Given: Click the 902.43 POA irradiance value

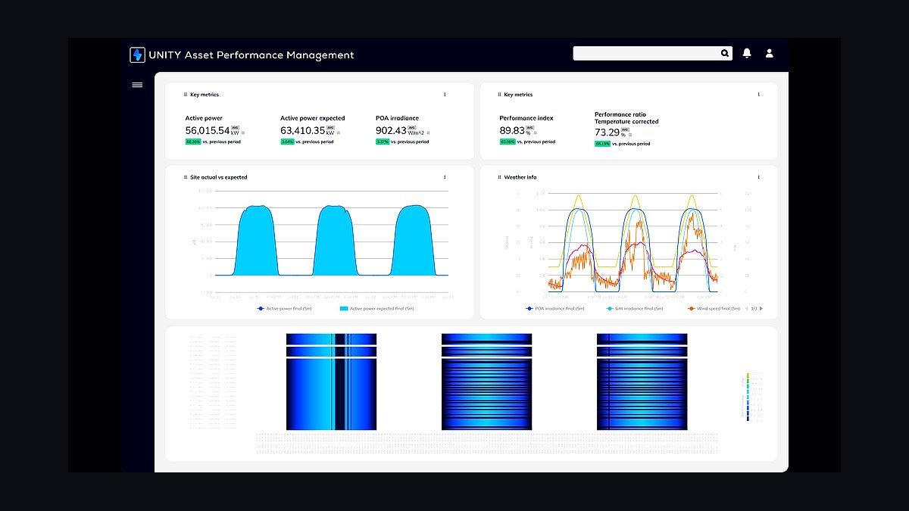Looking at the screenshot, I should coord(392,130).
